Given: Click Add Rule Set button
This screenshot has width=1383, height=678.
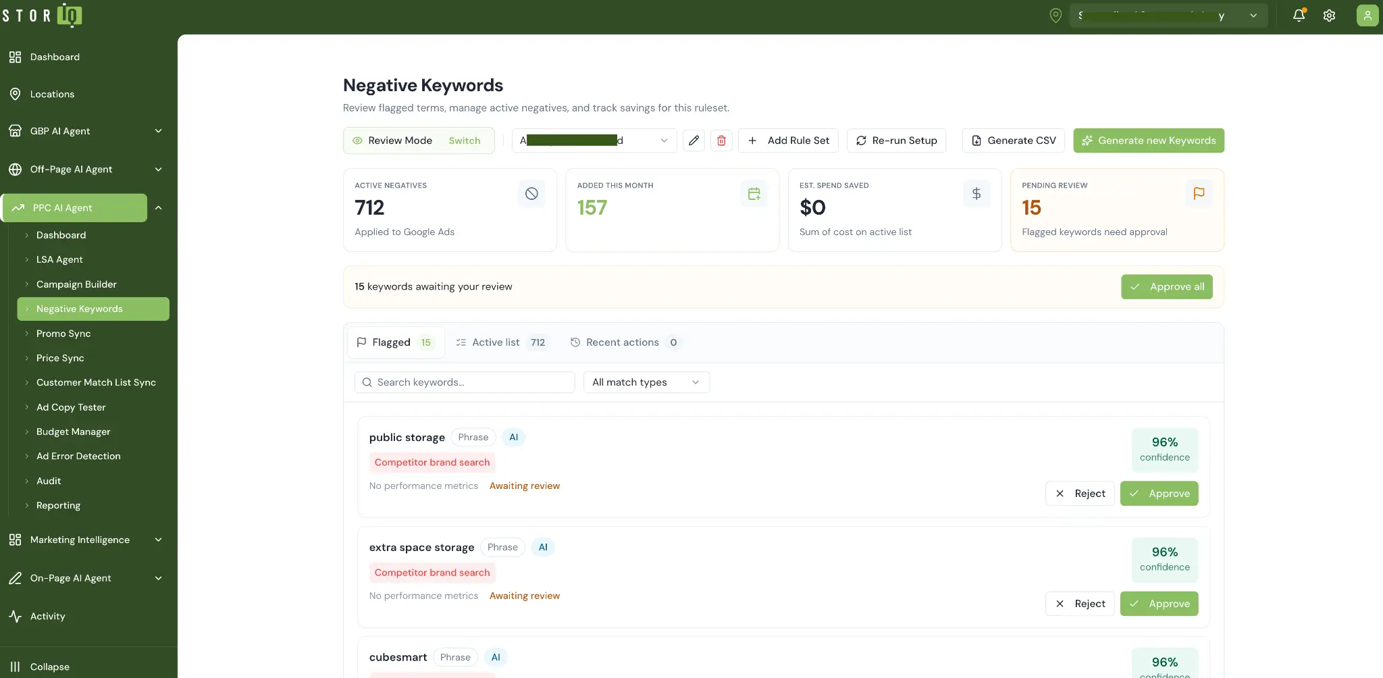Looking at the screenshot, I should (x=788, y=140).
